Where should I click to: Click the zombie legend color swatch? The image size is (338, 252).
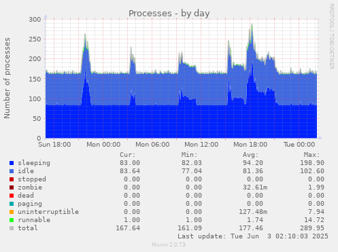click(12, 187)
